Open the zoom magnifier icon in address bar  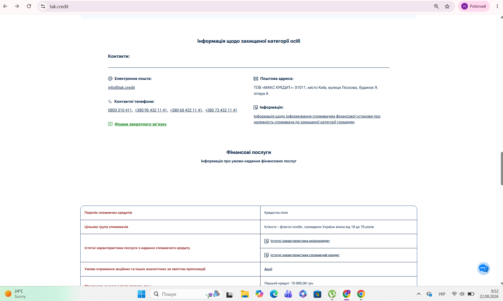[436, 6]
